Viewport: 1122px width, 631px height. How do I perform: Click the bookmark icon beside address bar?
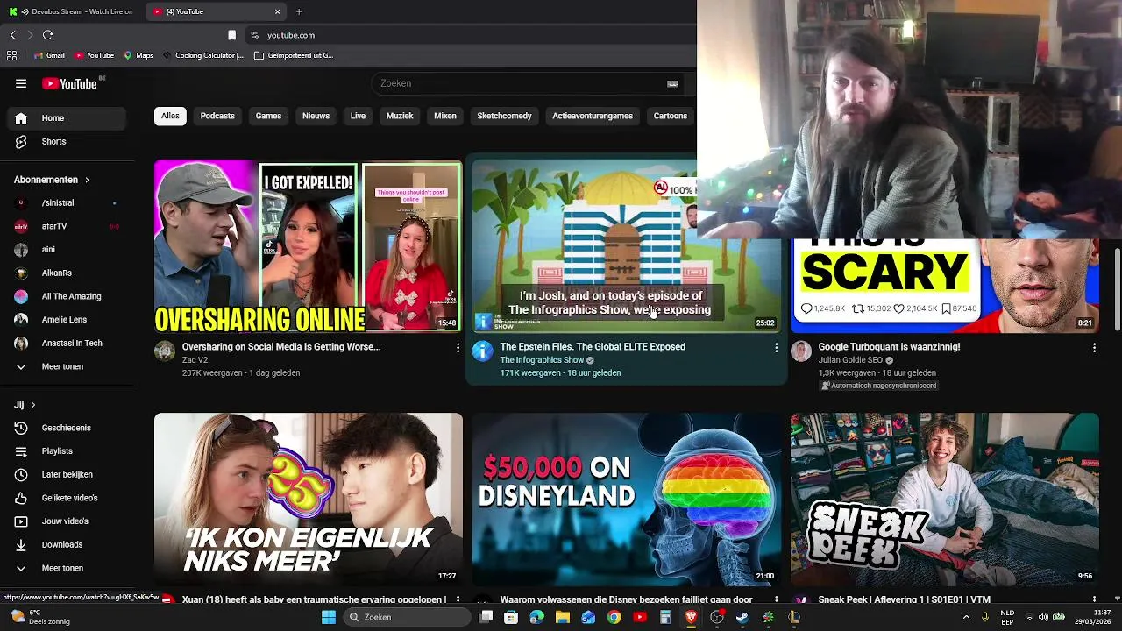pos(231,35)
